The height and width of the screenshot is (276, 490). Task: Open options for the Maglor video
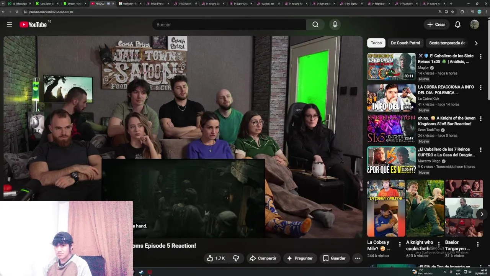click(480, 56)
